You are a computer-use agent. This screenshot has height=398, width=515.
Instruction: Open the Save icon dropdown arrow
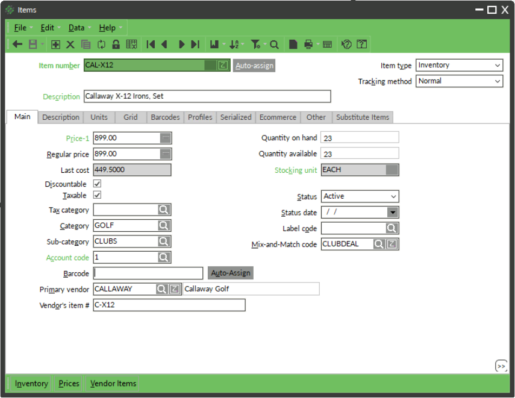click(x=42, y=45)
